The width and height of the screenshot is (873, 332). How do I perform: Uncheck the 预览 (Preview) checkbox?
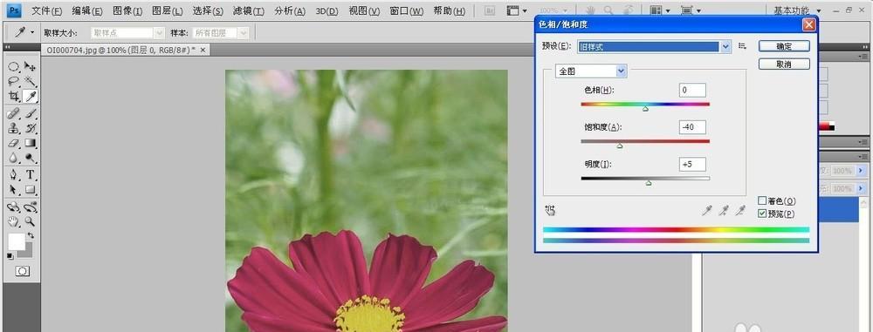[x=762, y=213]
